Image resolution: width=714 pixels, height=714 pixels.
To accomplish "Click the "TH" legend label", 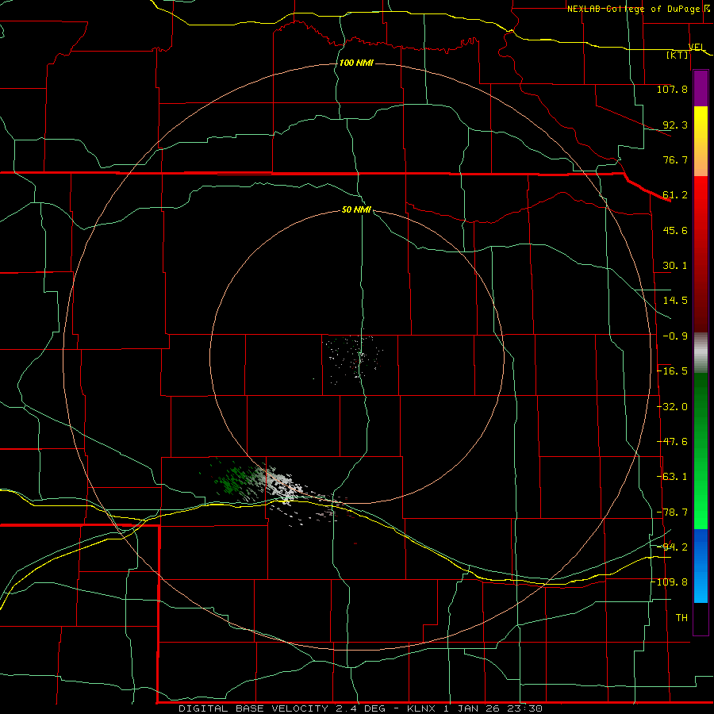I will [681, 618].
